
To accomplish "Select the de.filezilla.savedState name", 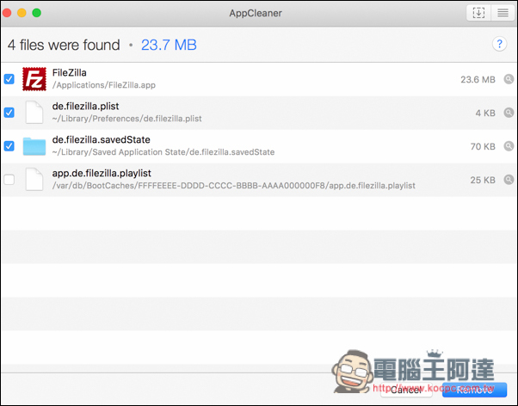I will pos(101,139).
